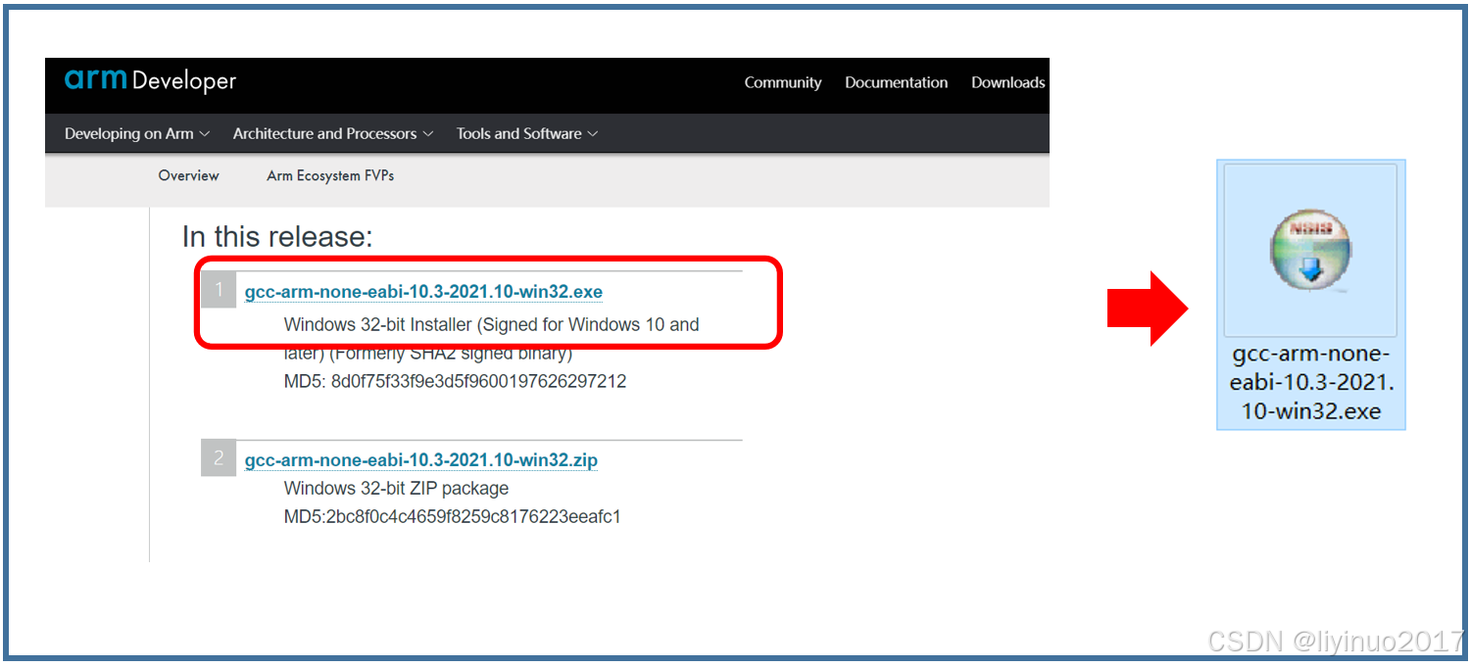This screenshot has height=667, width=1470.
Task: Click the Windows 32-bit Installer description line
Action: click(x=491, y=324)
